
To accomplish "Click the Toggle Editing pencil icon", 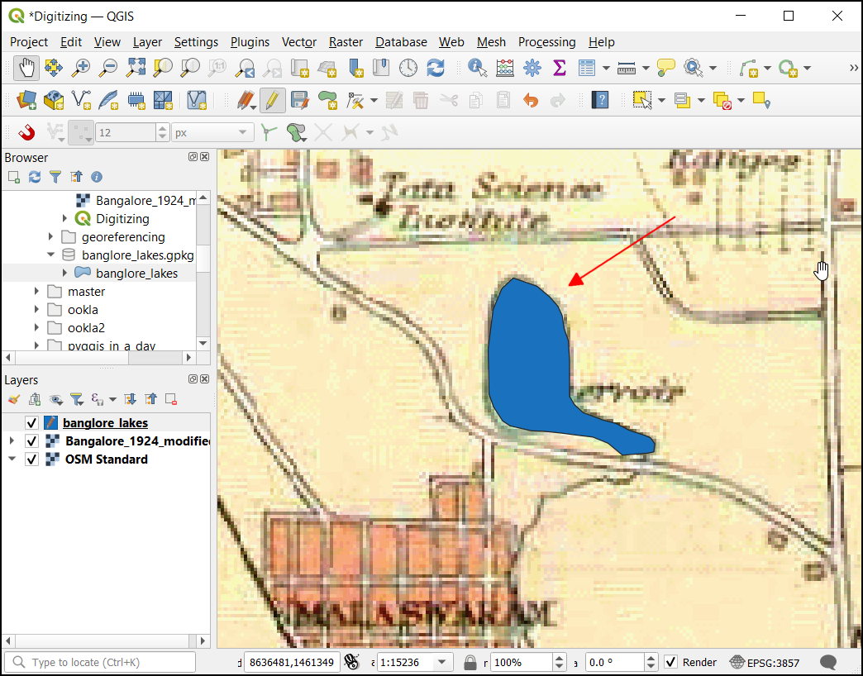I will coord(273,101).
